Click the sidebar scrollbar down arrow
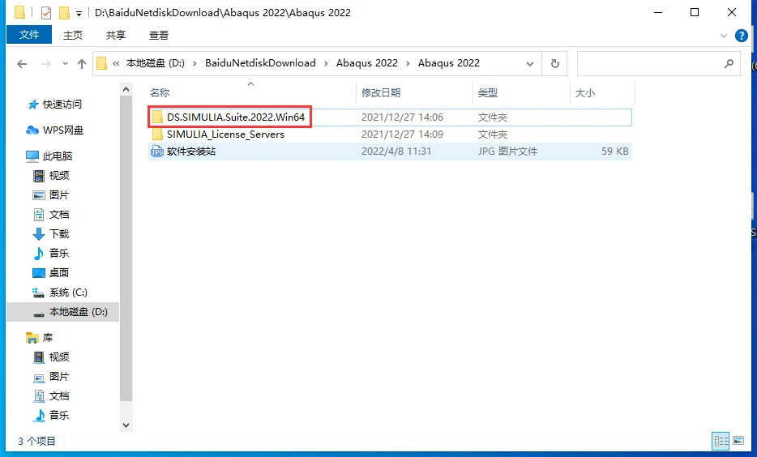 pyautogui.click(x=126, y=425)
